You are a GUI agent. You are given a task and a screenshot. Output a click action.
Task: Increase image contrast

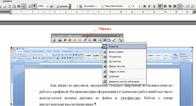pyautogui.click(x=65, y=40)
